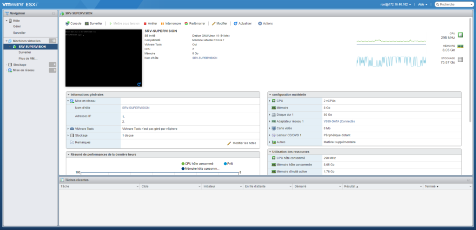Open the Actions gear menu
The height and width of the screenshot is (230, 476).
(265, 23)
